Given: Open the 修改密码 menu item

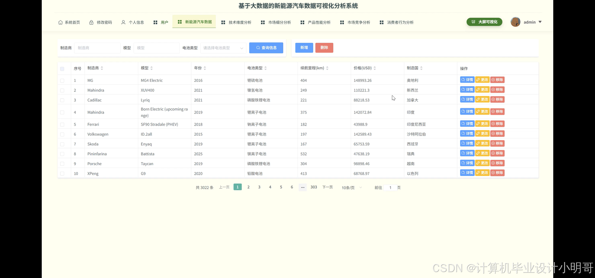Looking at the screenshot, I should click(101, 22).
